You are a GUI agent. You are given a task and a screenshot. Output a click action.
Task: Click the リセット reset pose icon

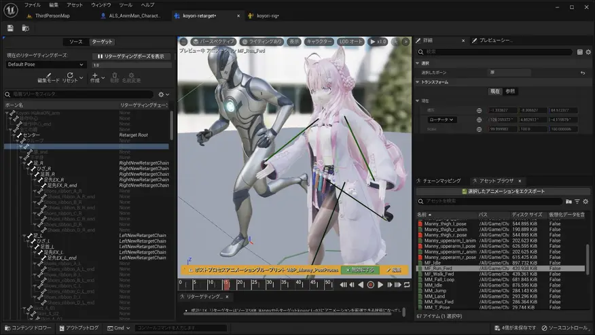pos(70,75)
